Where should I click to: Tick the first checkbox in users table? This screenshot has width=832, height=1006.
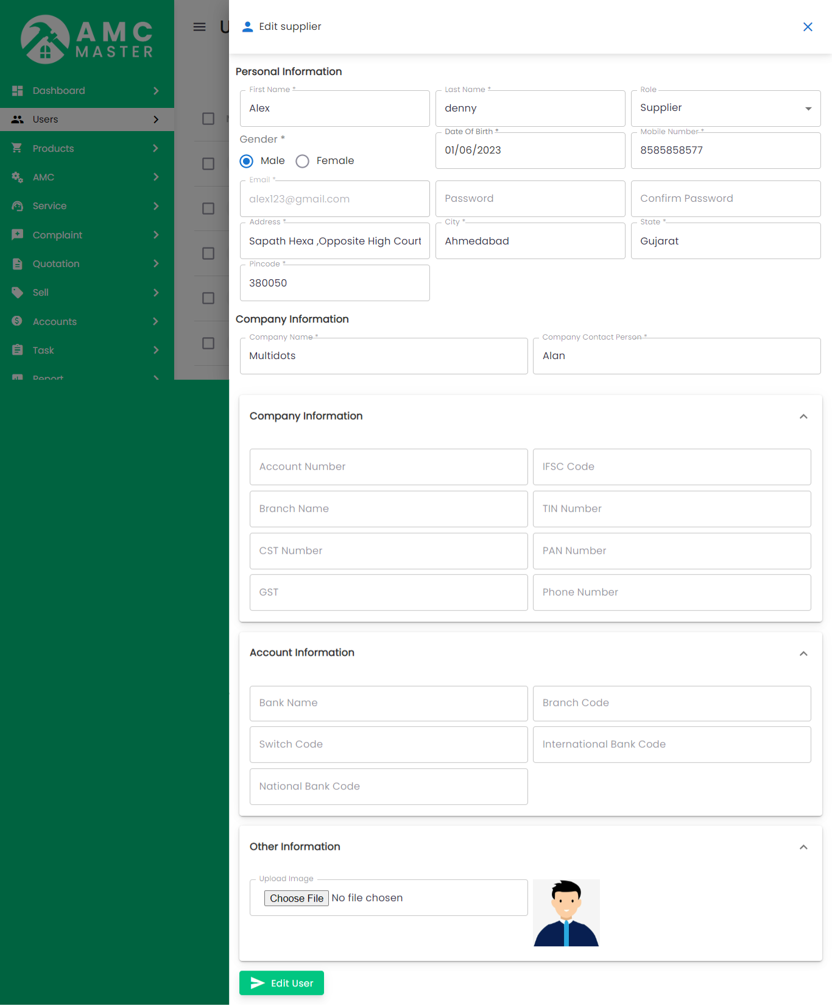208,119
